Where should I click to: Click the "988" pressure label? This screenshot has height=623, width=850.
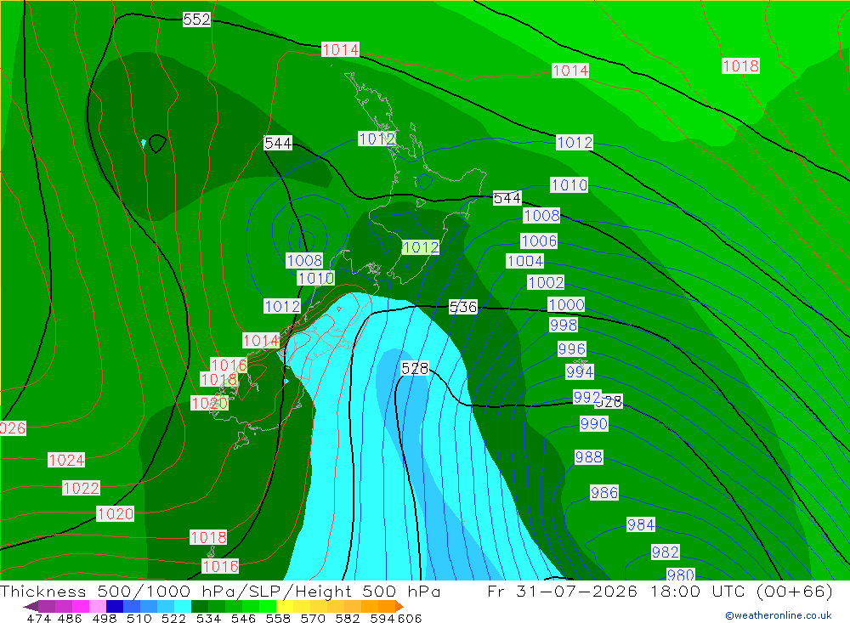click(x=589, y=457)
